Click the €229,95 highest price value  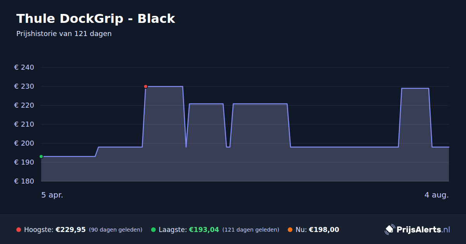71,230
